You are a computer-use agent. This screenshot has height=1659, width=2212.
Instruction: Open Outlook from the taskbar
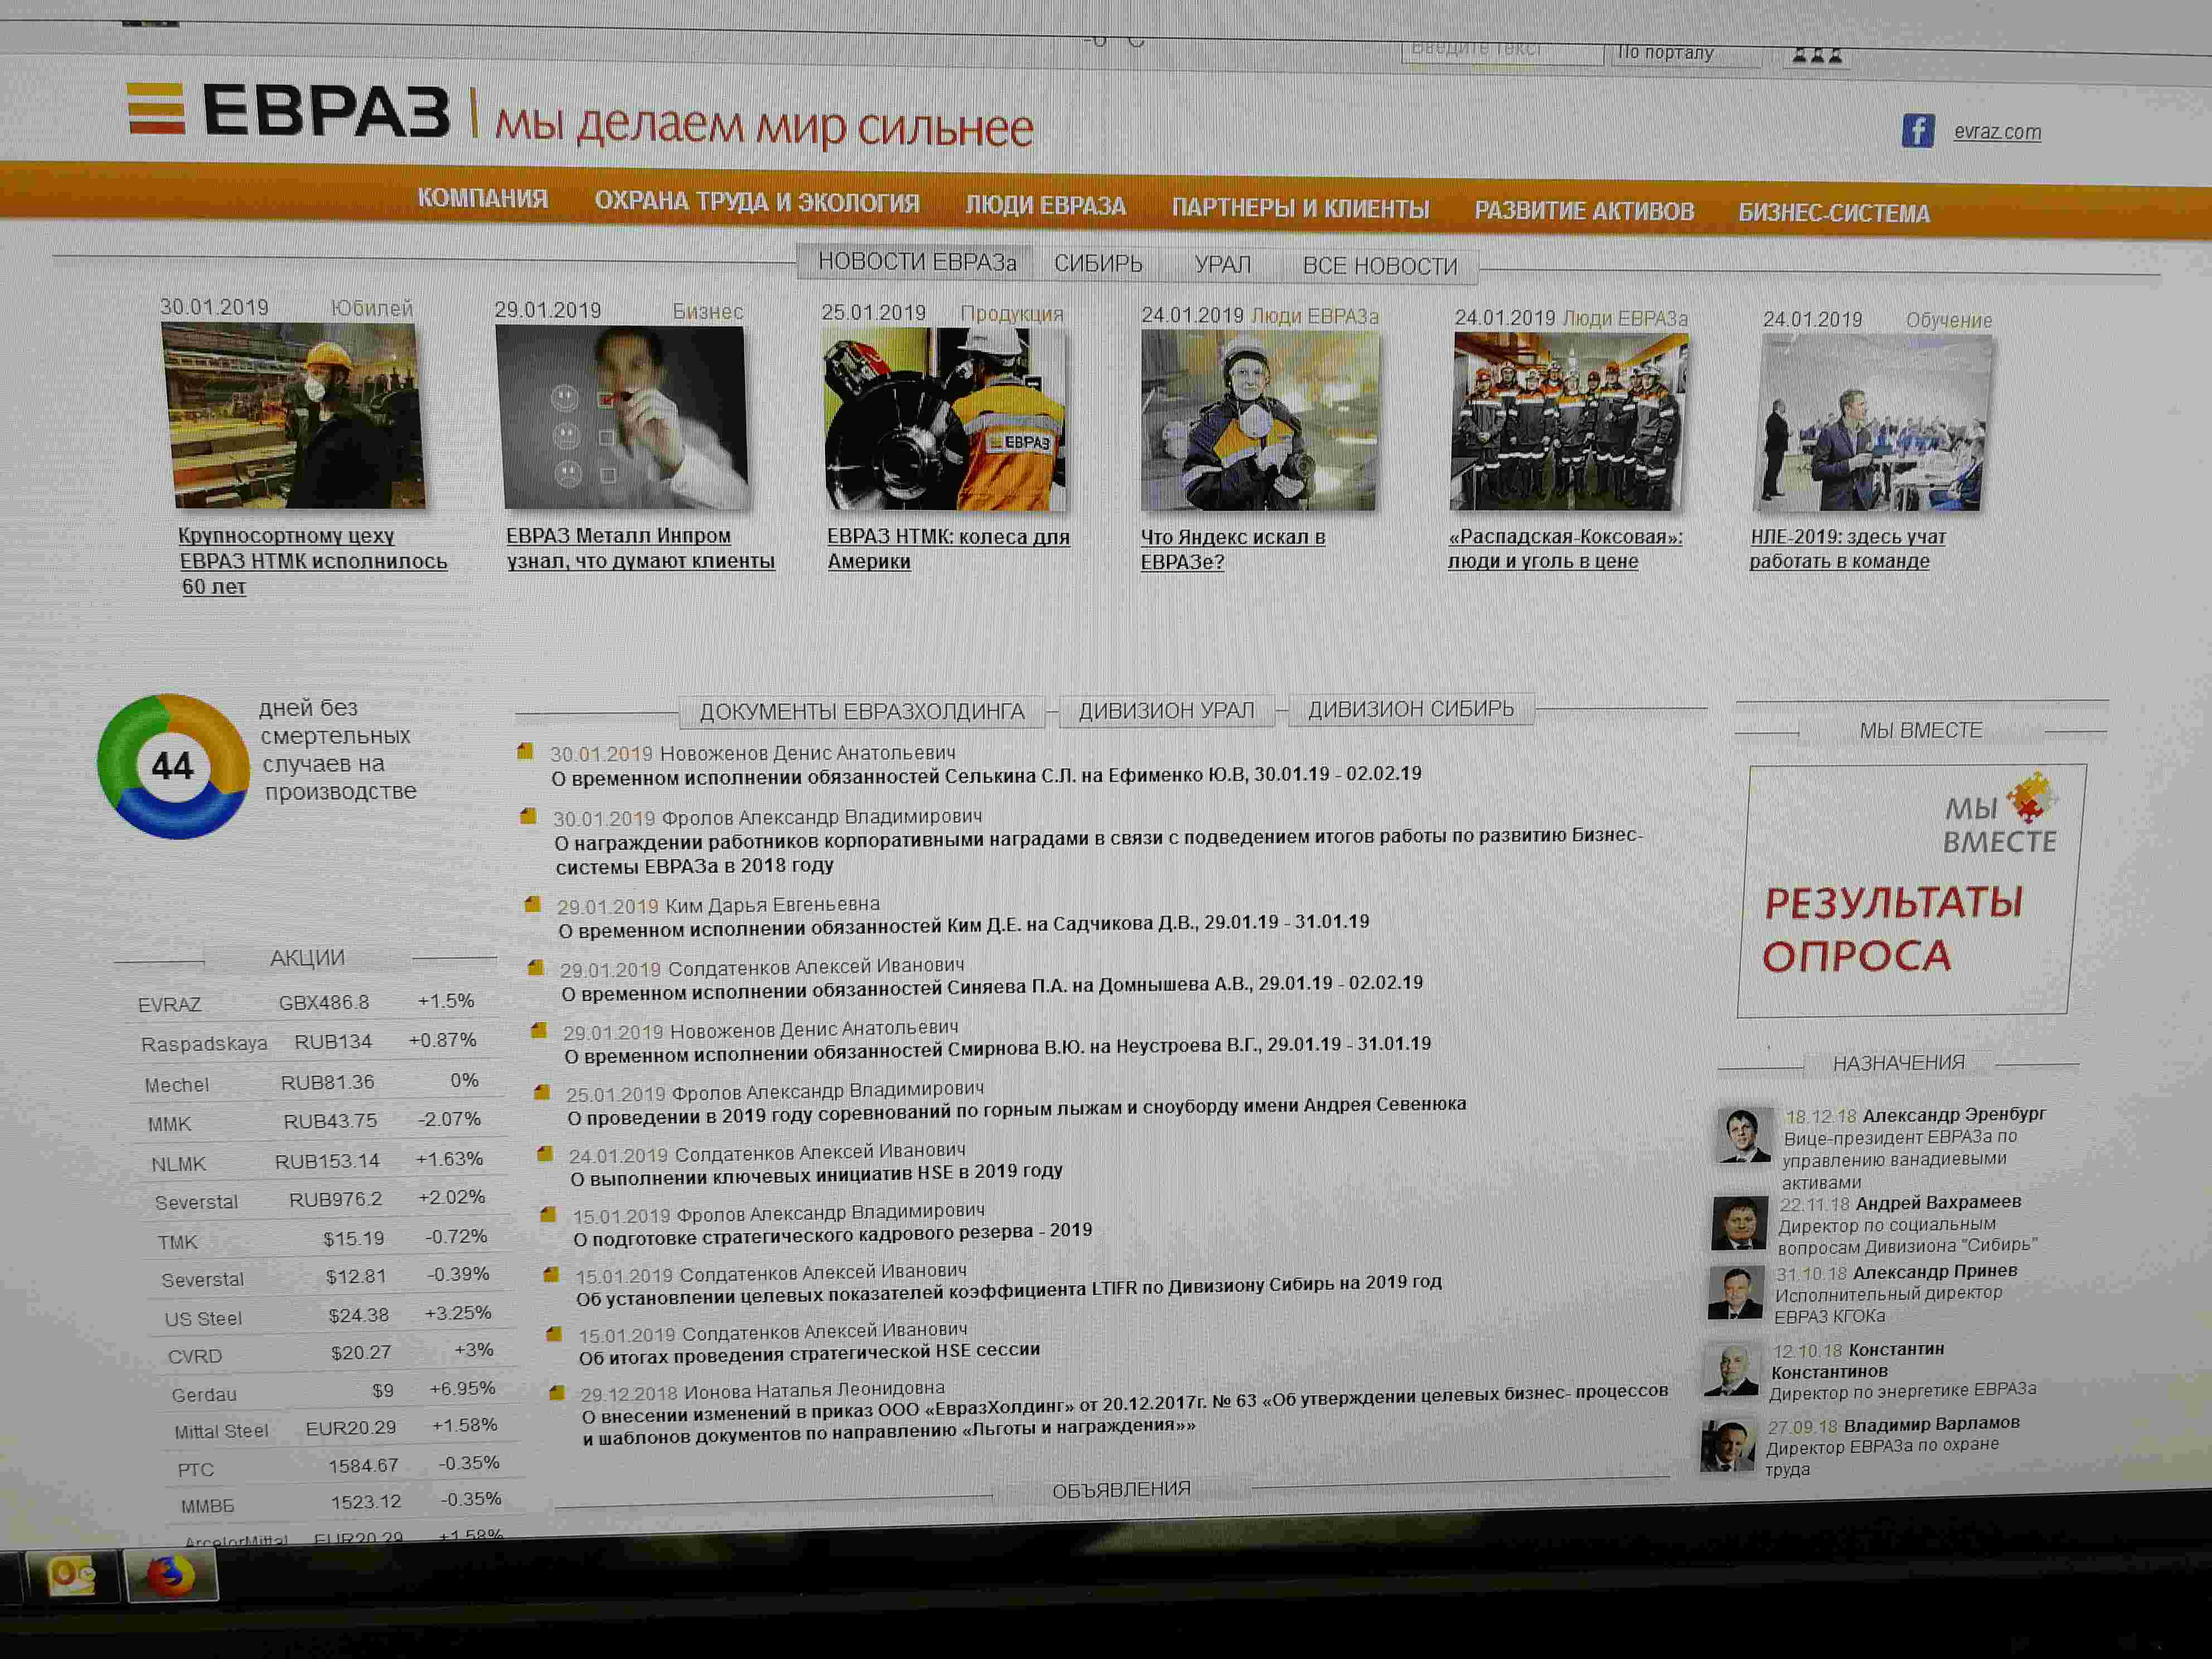click(x=72, y=1577)
